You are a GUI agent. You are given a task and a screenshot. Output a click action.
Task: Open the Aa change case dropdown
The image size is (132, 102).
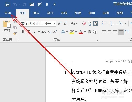(x=74, y=23)
